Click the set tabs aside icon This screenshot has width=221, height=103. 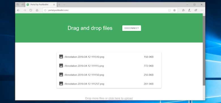pos(23,5)
